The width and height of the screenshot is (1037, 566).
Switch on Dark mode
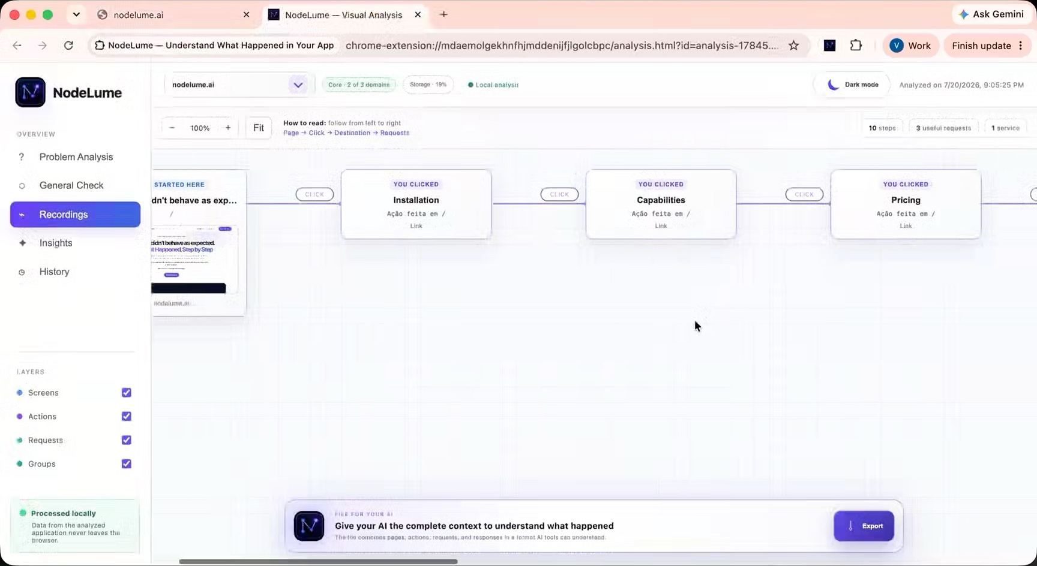pos(853,85)
